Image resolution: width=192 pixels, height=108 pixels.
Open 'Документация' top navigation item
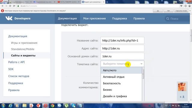tap(67, 19)
